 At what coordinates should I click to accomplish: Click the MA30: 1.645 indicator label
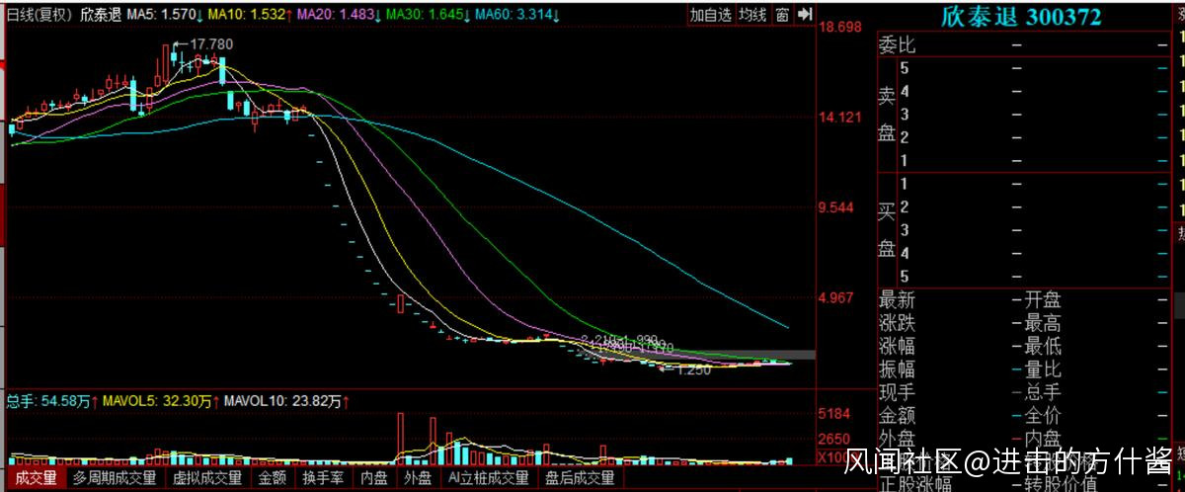pyautogui.click(x=427, y=15)
